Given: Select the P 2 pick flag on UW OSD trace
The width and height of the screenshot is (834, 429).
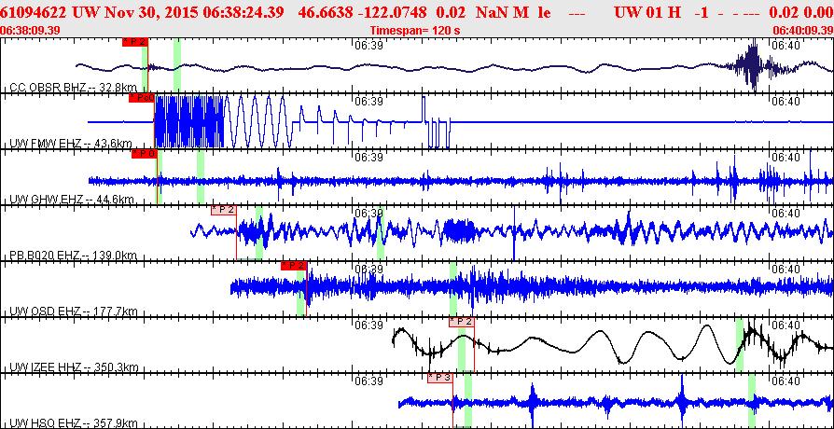Looking at the screenshot, I should (x=294, y=266).
